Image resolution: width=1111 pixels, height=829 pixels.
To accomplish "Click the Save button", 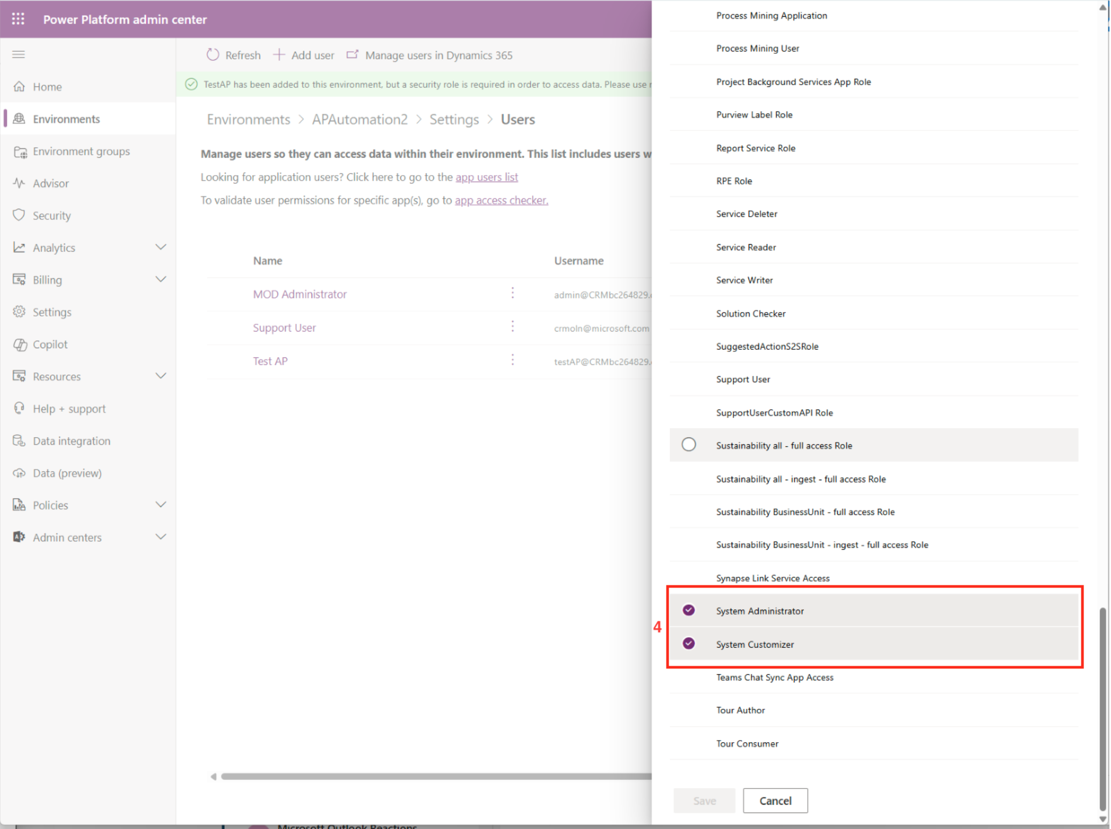I will tap(704, 801).
